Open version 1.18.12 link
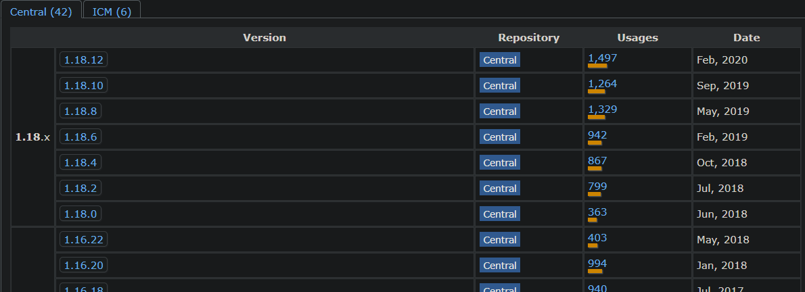 [x=84, y=59]
